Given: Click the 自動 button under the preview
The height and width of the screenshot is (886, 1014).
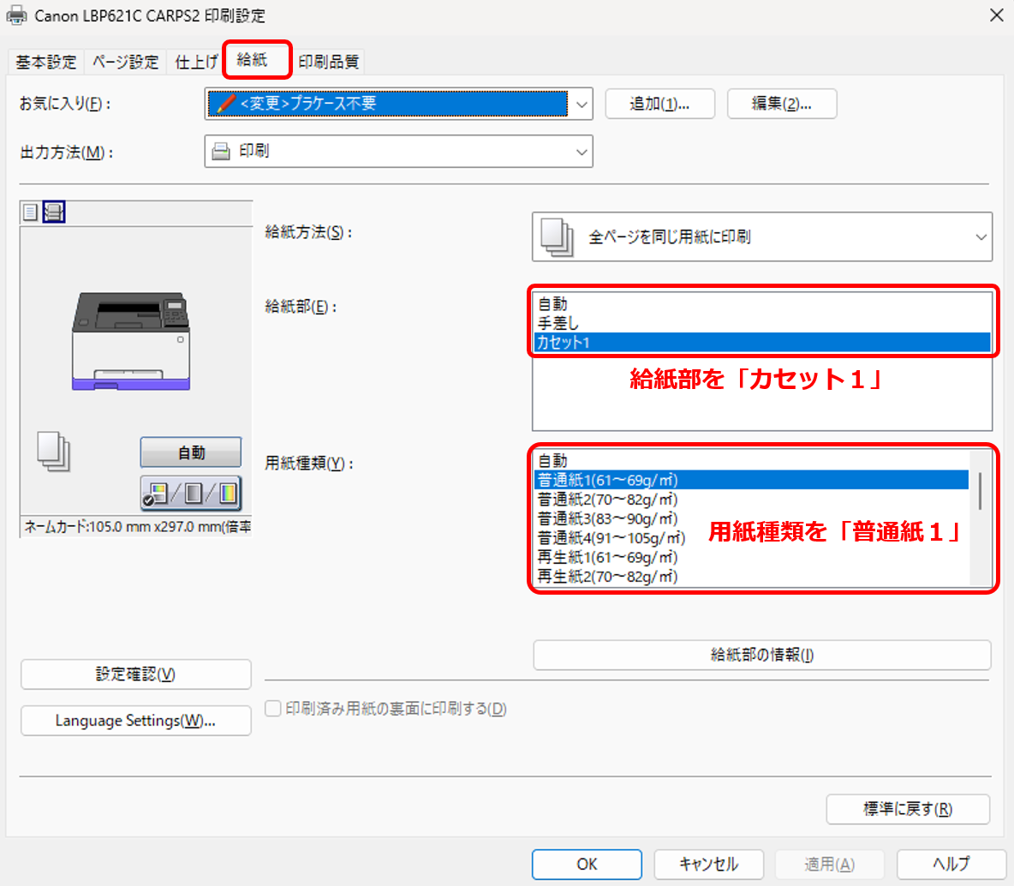Looking at the screenshot, I should pyautogui.click(x=191, y=452).
